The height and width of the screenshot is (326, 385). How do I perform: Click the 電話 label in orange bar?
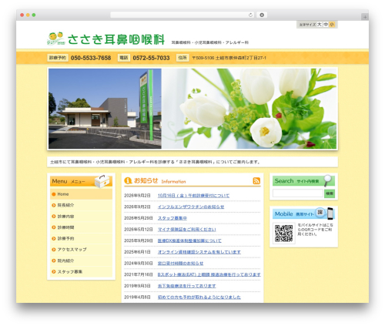tap(124, 58)
